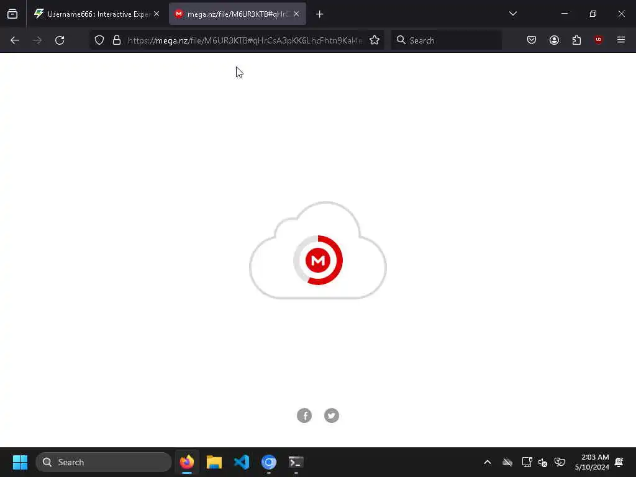View site security lock info
The image size is (636, 477).
tap(117, 40)
